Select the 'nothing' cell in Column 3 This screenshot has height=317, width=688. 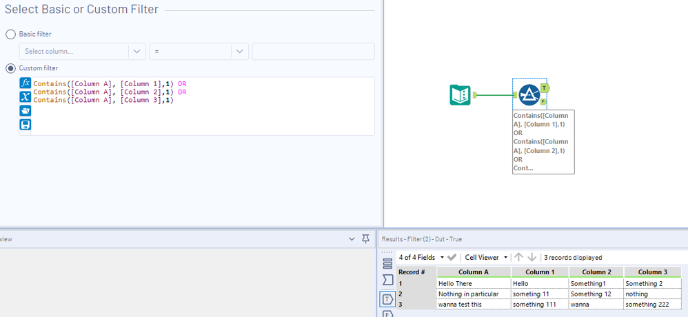point(652,294)
